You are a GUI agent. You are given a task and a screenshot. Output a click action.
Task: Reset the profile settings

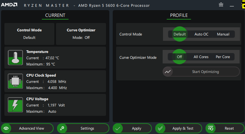225,128
